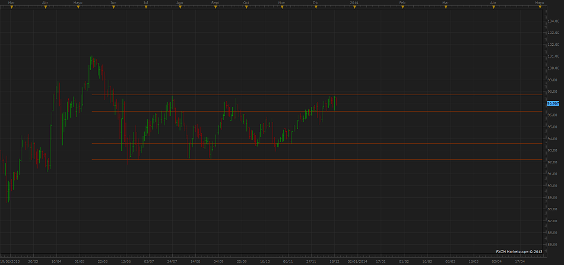Click the 24/07 date on bottom axis
Screen dimensions: 564x265
click(172, 261)
